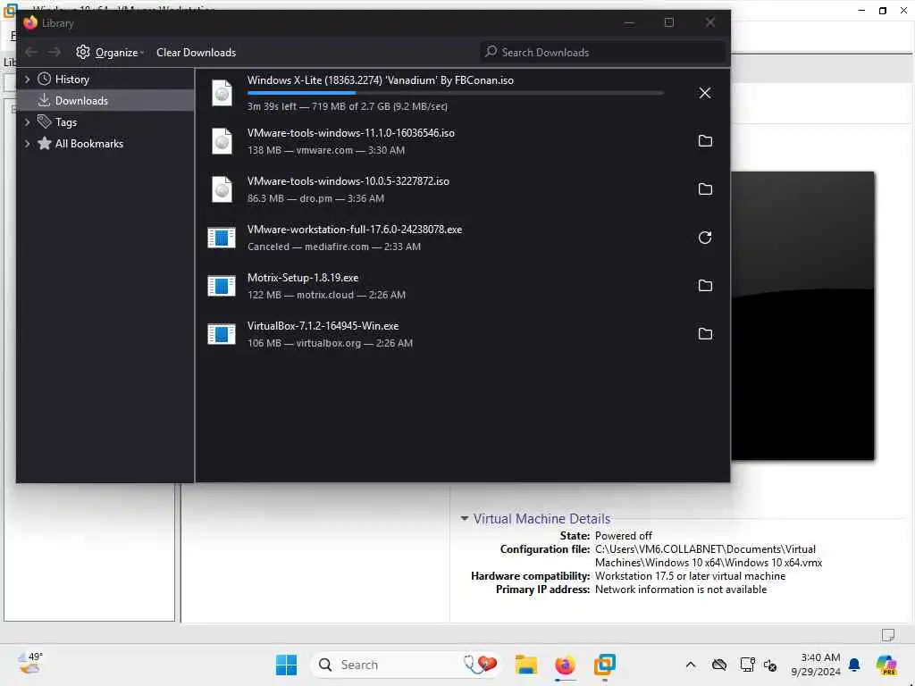Click the health search highlight icon

[x=480, y=664]
